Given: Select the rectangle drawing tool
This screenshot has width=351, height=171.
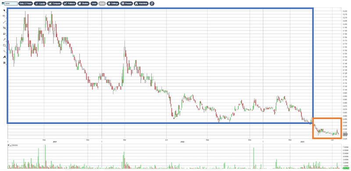Looking at the screenshot, I should [x=4, y=45].
